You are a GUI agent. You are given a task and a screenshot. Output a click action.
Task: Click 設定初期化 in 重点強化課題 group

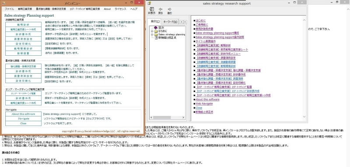(24, 81)
